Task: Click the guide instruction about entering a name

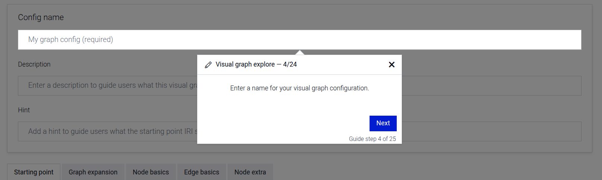Action: pyautogui.click(x=299, y=88)
